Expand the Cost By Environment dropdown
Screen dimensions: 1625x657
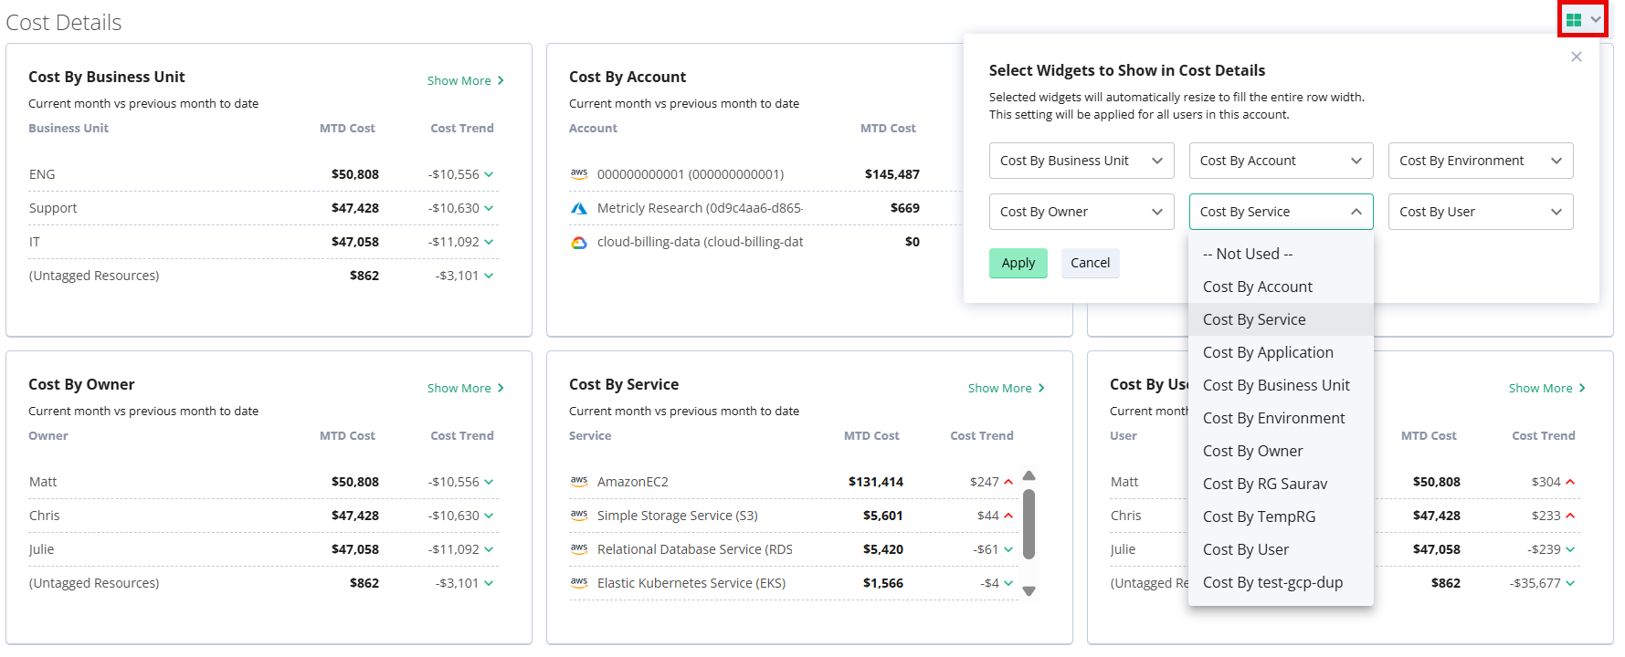(x=1480, y=161)
